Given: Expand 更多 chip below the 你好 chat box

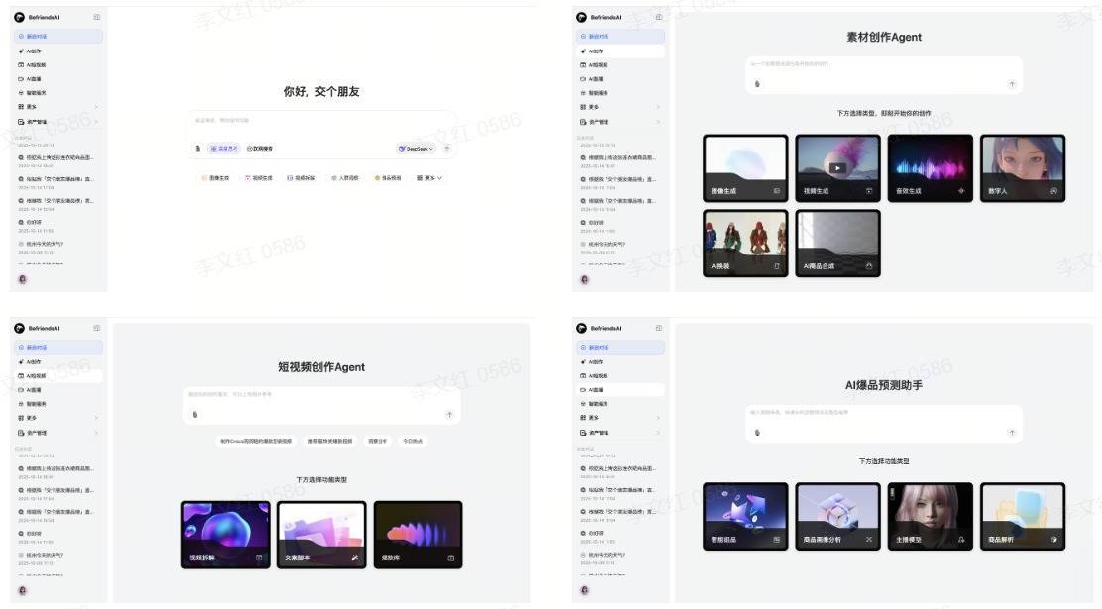Looking at the screenshot, I should coord(429,178).
